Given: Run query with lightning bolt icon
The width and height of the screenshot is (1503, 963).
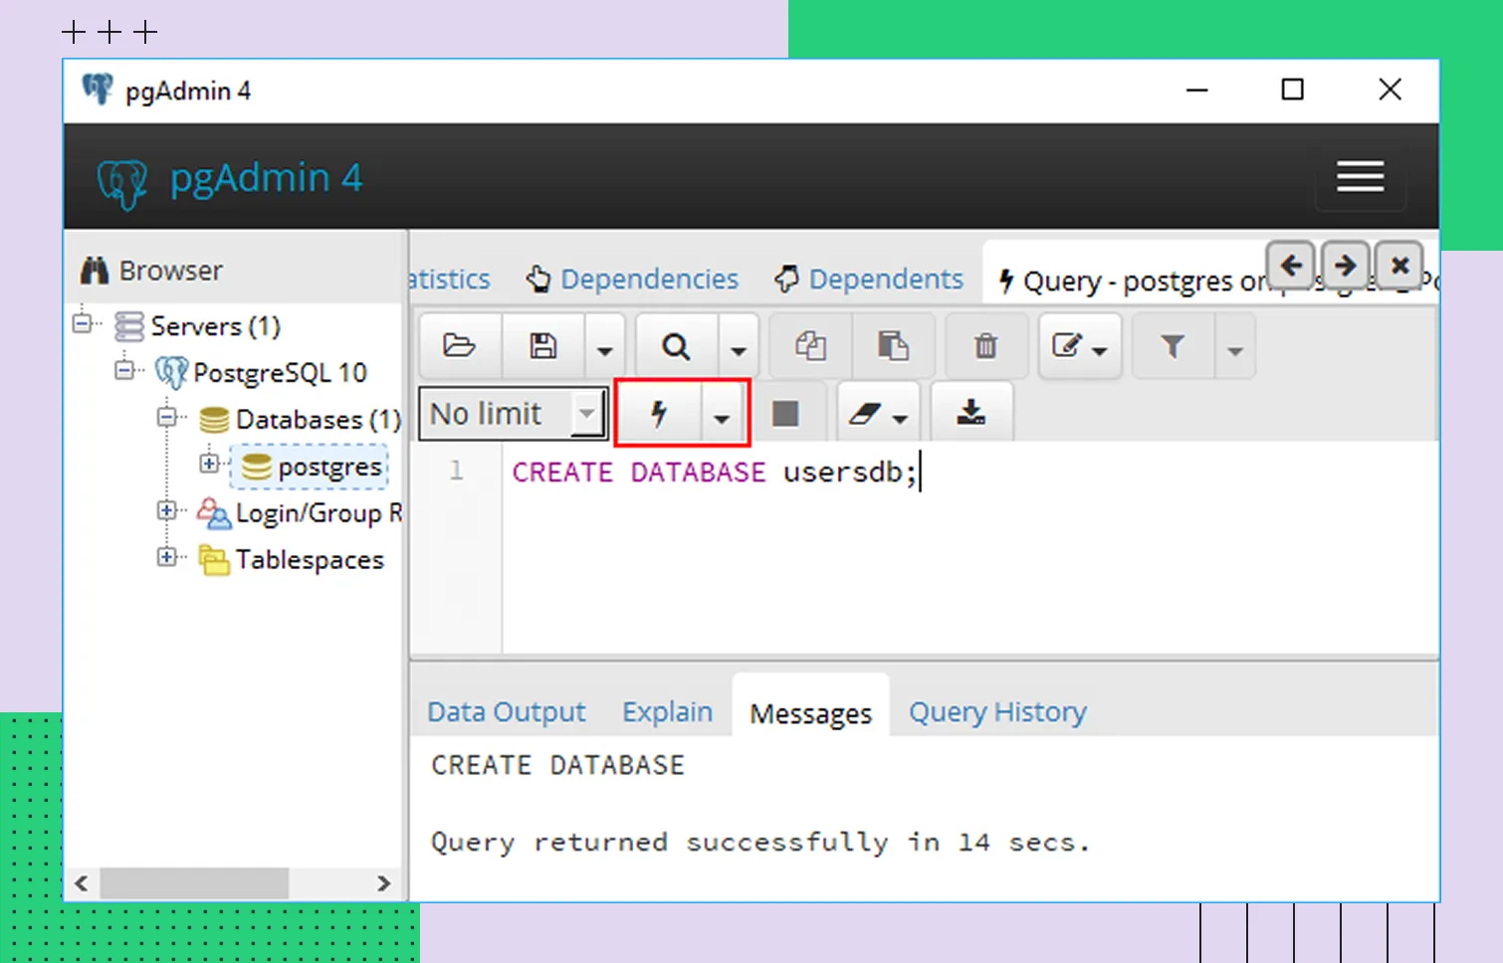Looking at the screenshot, I should point(659,414).
